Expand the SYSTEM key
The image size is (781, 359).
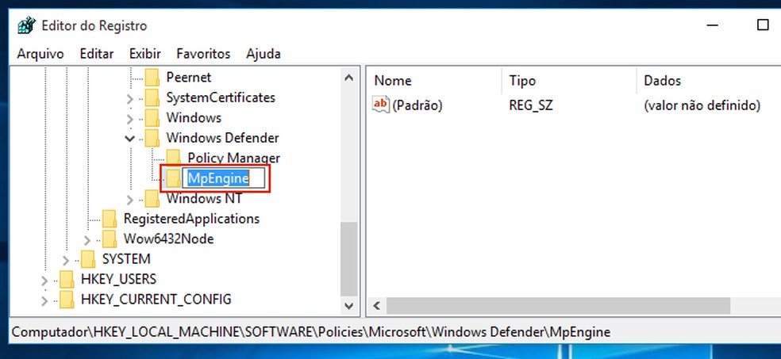pyautogui.click(x=66, y=260)
